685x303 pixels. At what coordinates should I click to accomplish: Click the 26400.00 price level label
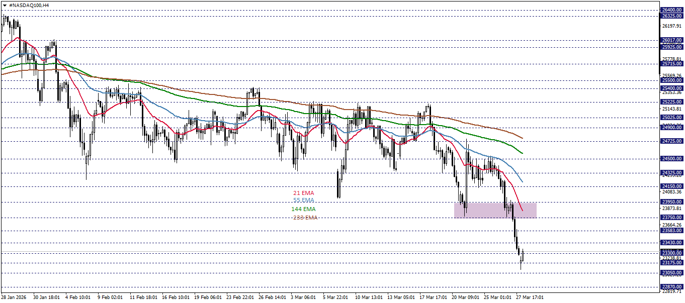671,9
